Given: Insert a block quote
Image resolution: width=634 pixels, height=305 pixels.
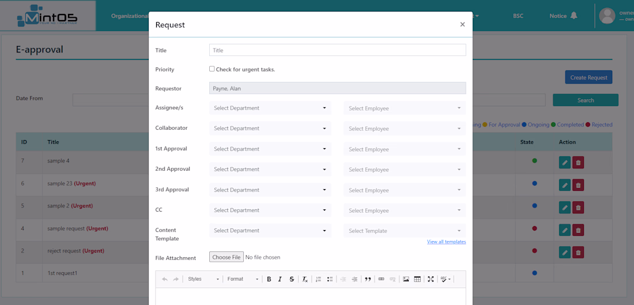Looking at the screenshot, I should [368, 279].
